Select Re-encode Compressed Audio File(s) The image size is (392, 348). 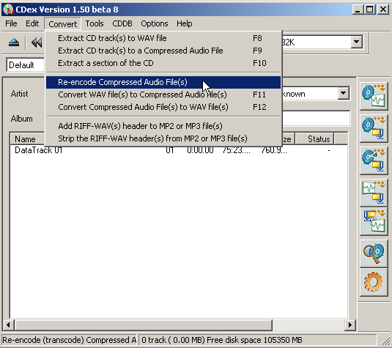pyautogui.click(x=163, y=82)
